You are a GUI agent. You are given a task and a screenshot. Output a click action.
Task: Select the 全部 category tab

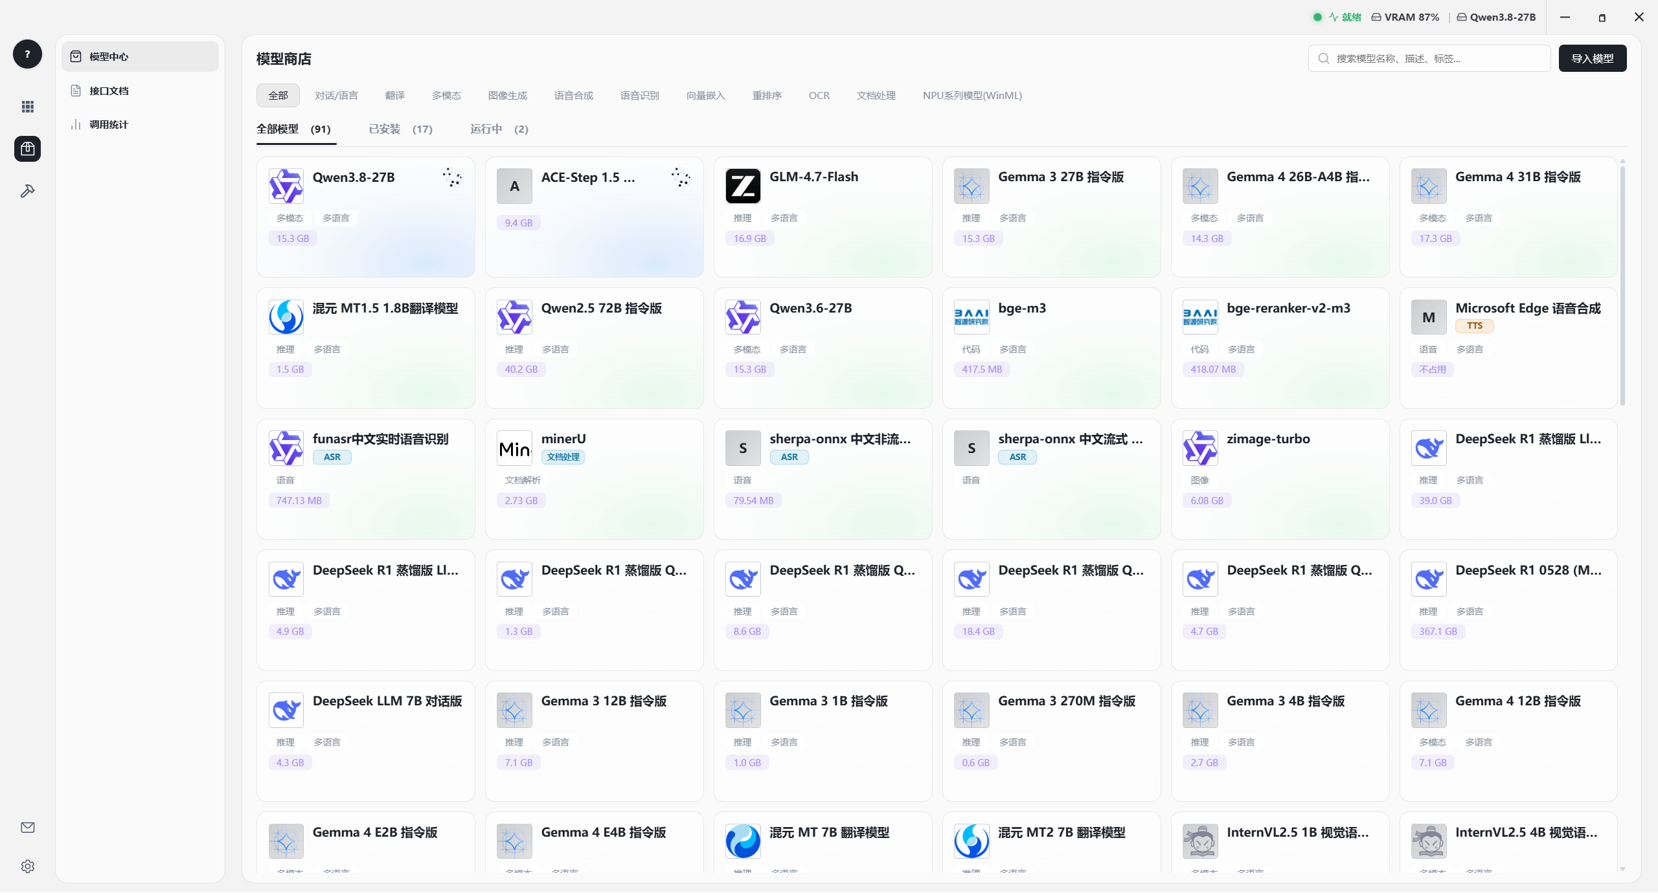278,96
